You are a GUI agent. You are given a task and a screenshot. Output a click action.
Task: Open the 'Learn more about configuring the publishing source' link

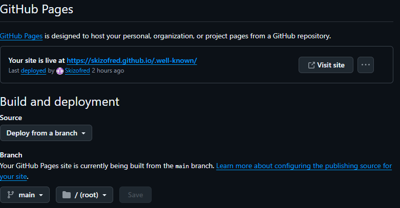304,166
